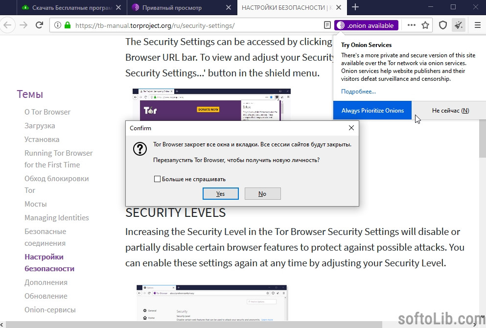Screen dimensions: 486x328
Task: Click the question mark icon in Confirm dialog
Action: point(140,149)
